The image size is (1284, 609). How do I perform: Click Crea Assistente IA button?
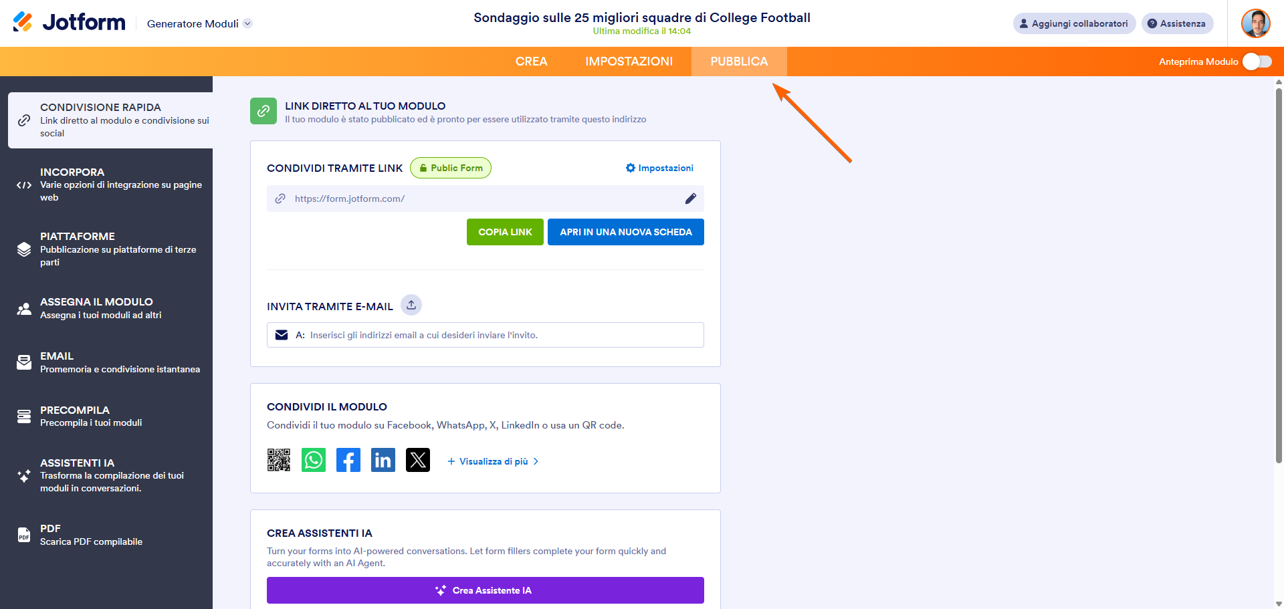pos(486,590)
